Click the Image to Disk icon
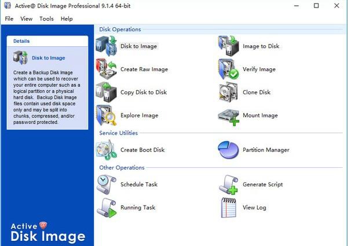348x246 pixels. click(x=228, y=46)
